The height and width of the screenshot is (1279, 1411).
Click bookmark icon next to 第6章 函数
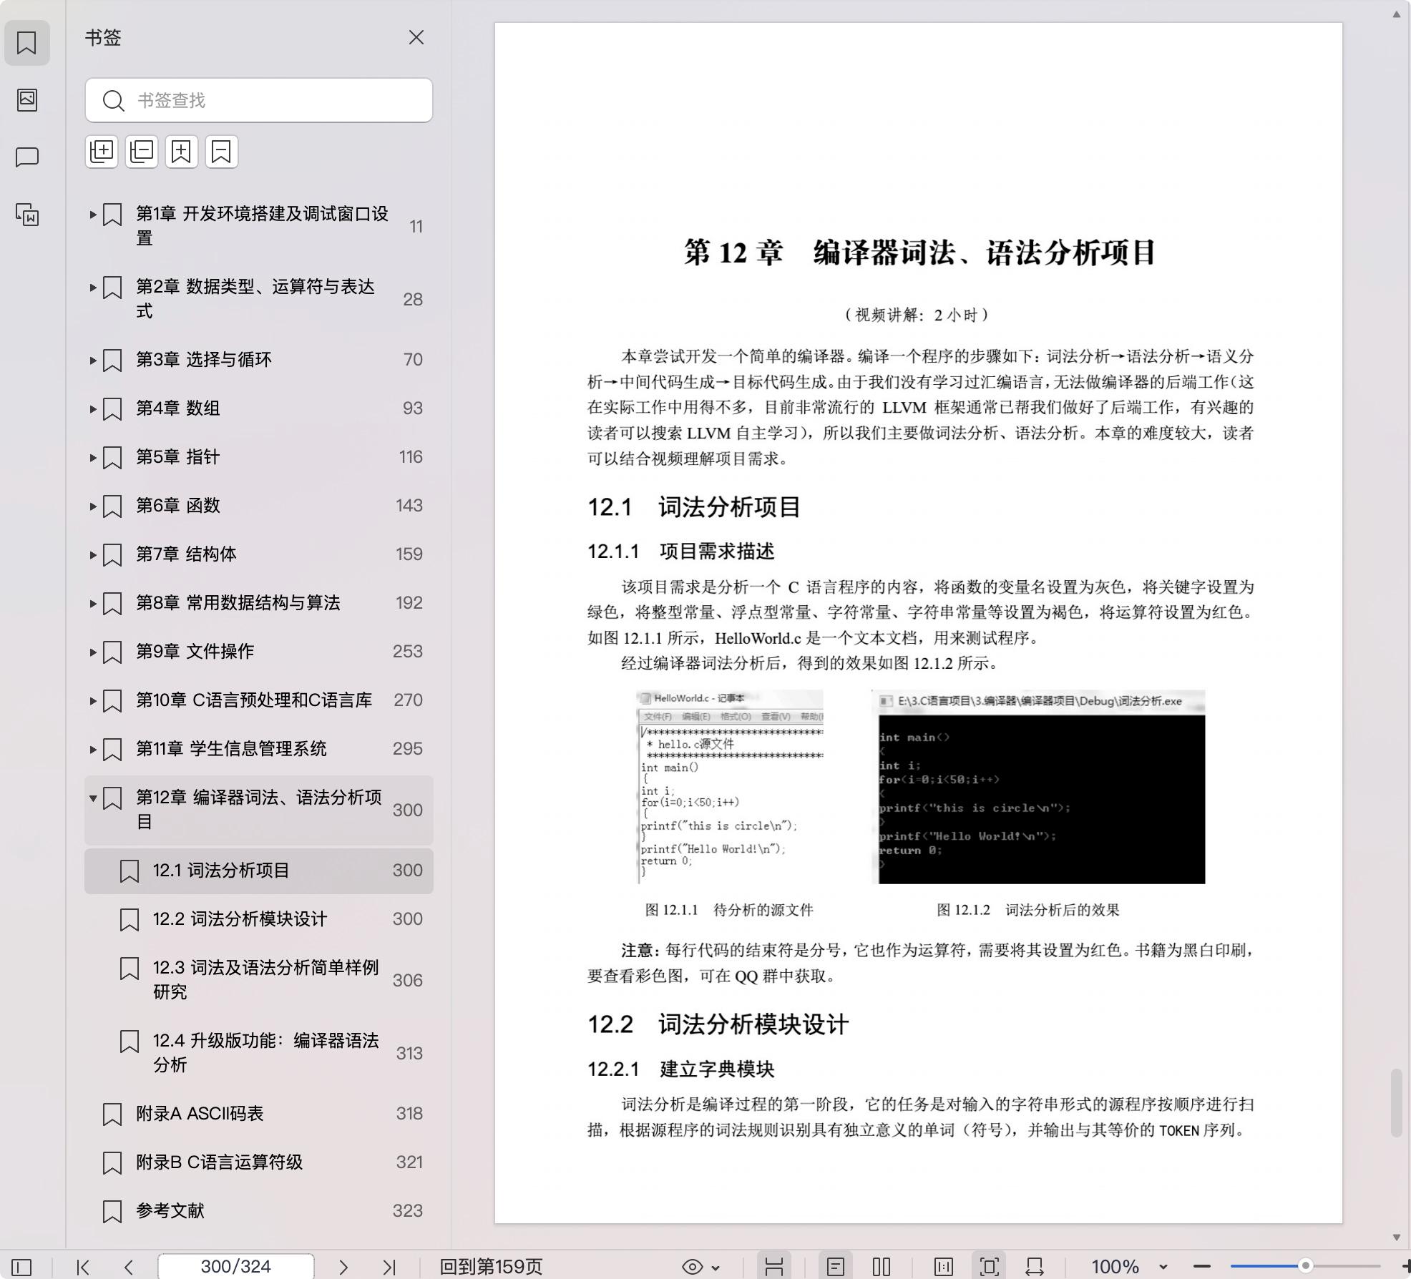click(112, 506)
